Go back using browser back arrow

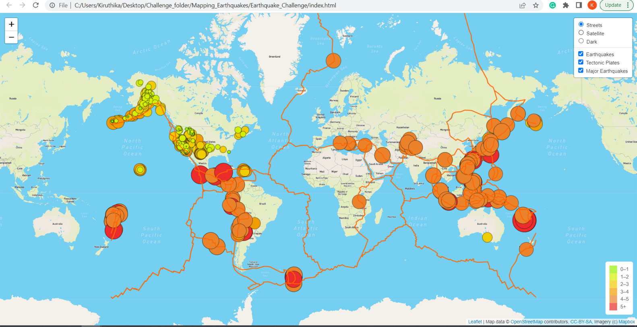9,5
